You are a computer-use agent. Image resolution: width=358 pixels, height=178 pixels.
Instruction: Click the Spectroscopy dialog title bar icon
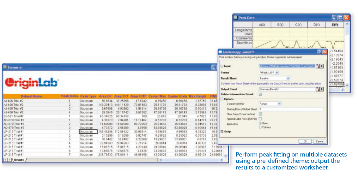pos(220,52)
